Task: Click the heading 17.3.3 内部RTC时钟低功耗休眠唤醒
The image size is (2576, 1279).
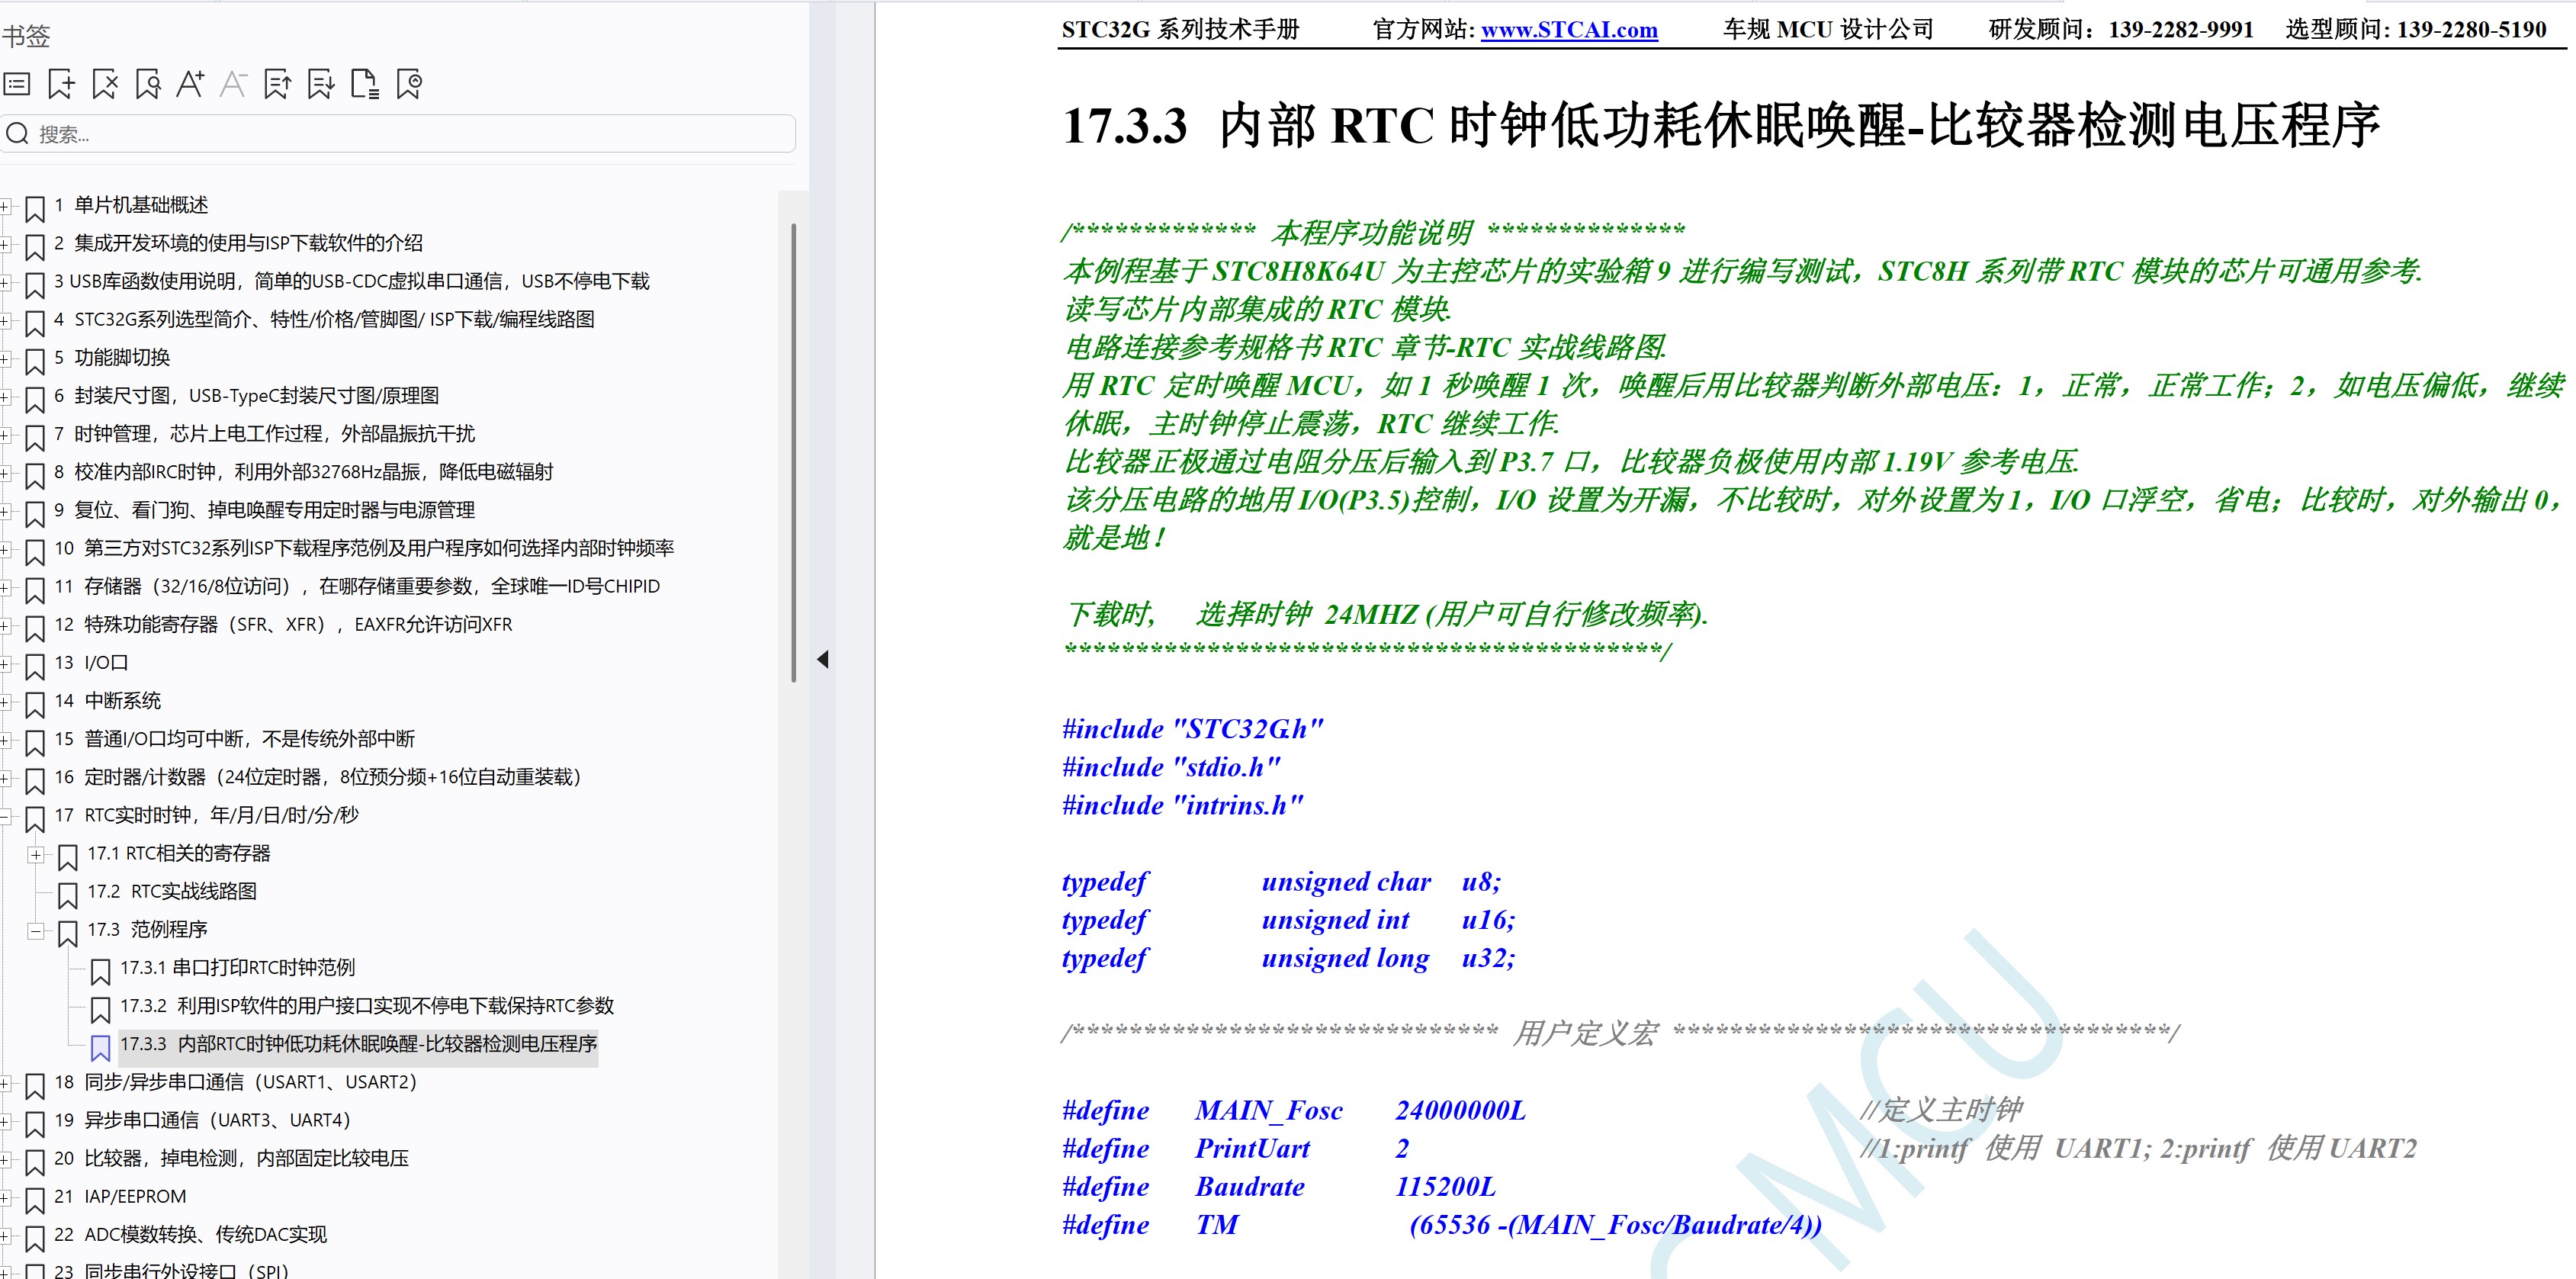Action: click(x=1720, y=126)
